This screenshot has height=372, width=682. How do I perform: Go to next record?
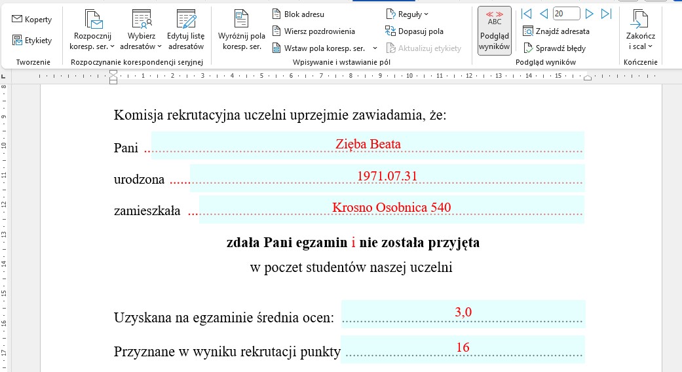pyautogui.click(x=589, y=14)
